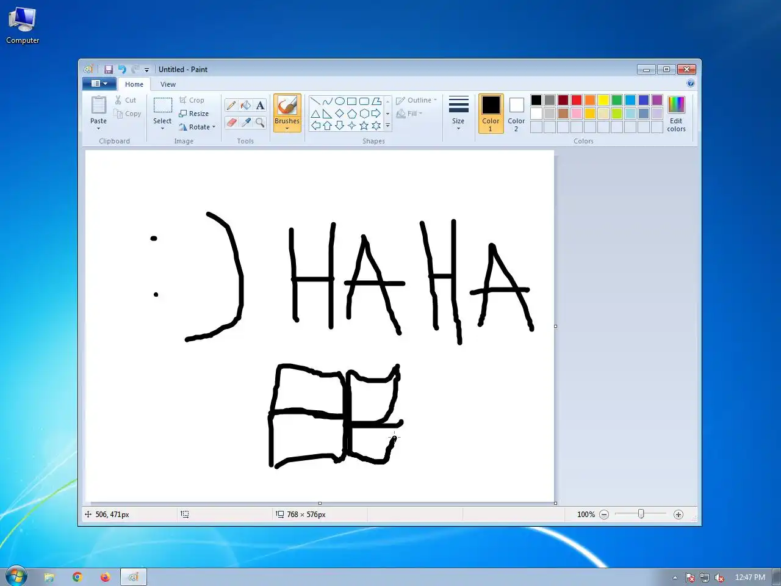Choose the Curve shape
The width and height of the screenshot is (781, 586).
(328, 101)
